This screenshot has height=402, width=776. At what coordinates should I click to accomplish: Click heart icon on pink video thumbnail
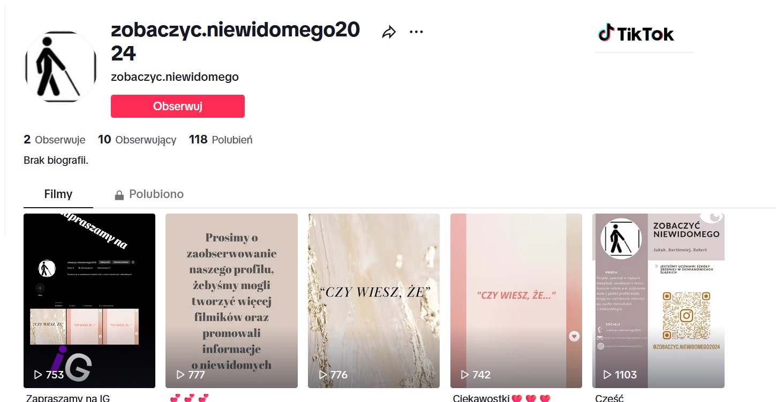[x=574, y=336]
